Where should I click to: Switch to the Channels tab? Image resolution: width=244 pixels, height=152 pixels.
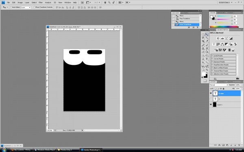222,82
